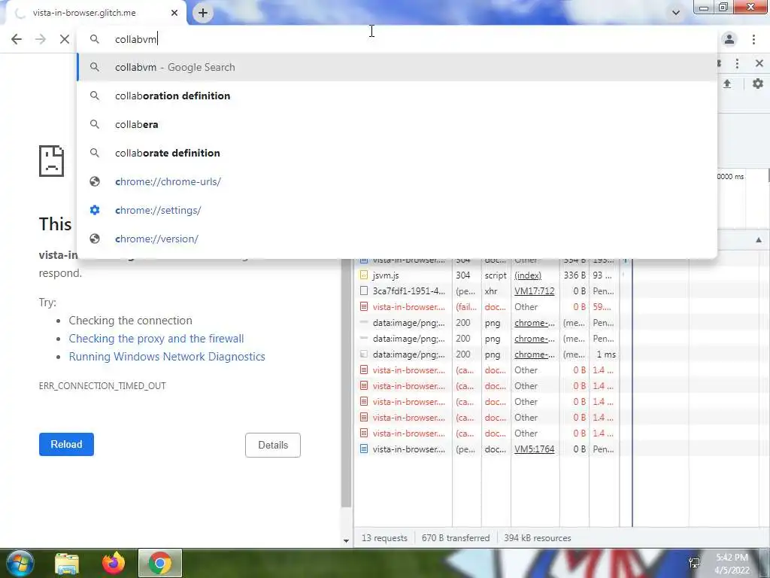Viewport: 770px width, 578px height.
Task: Click the import HAR upload arrow icon
Action: coord(727,84)
